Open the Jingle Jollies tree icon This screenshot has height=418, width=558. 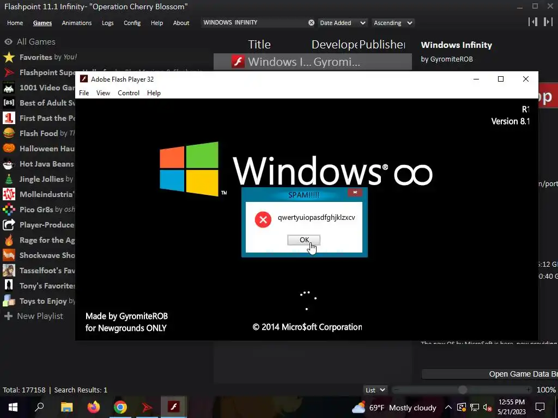click(9, 179)
